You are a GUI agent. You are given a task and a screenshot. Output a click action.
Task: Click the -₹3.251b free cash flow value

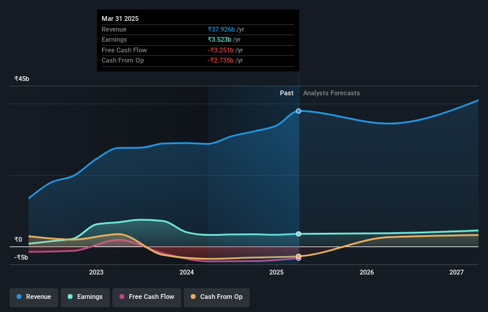click(221, 50)
